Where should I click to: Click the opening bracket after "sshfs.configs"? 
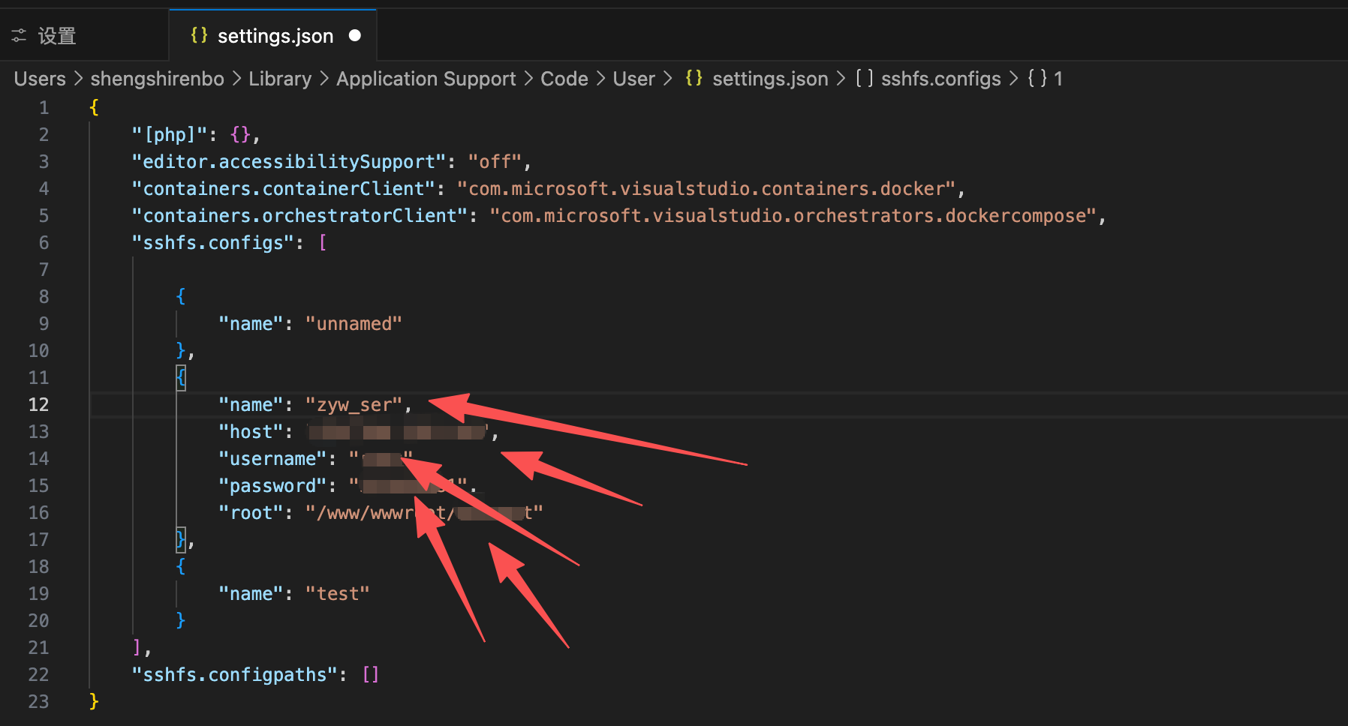point(323,243)
